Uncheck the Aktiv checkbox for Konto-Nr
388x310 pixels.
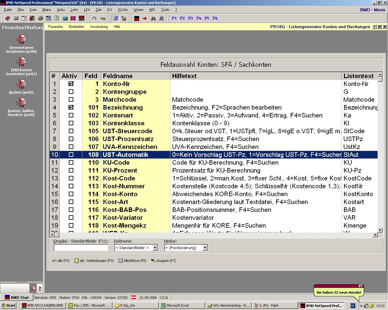71,84
